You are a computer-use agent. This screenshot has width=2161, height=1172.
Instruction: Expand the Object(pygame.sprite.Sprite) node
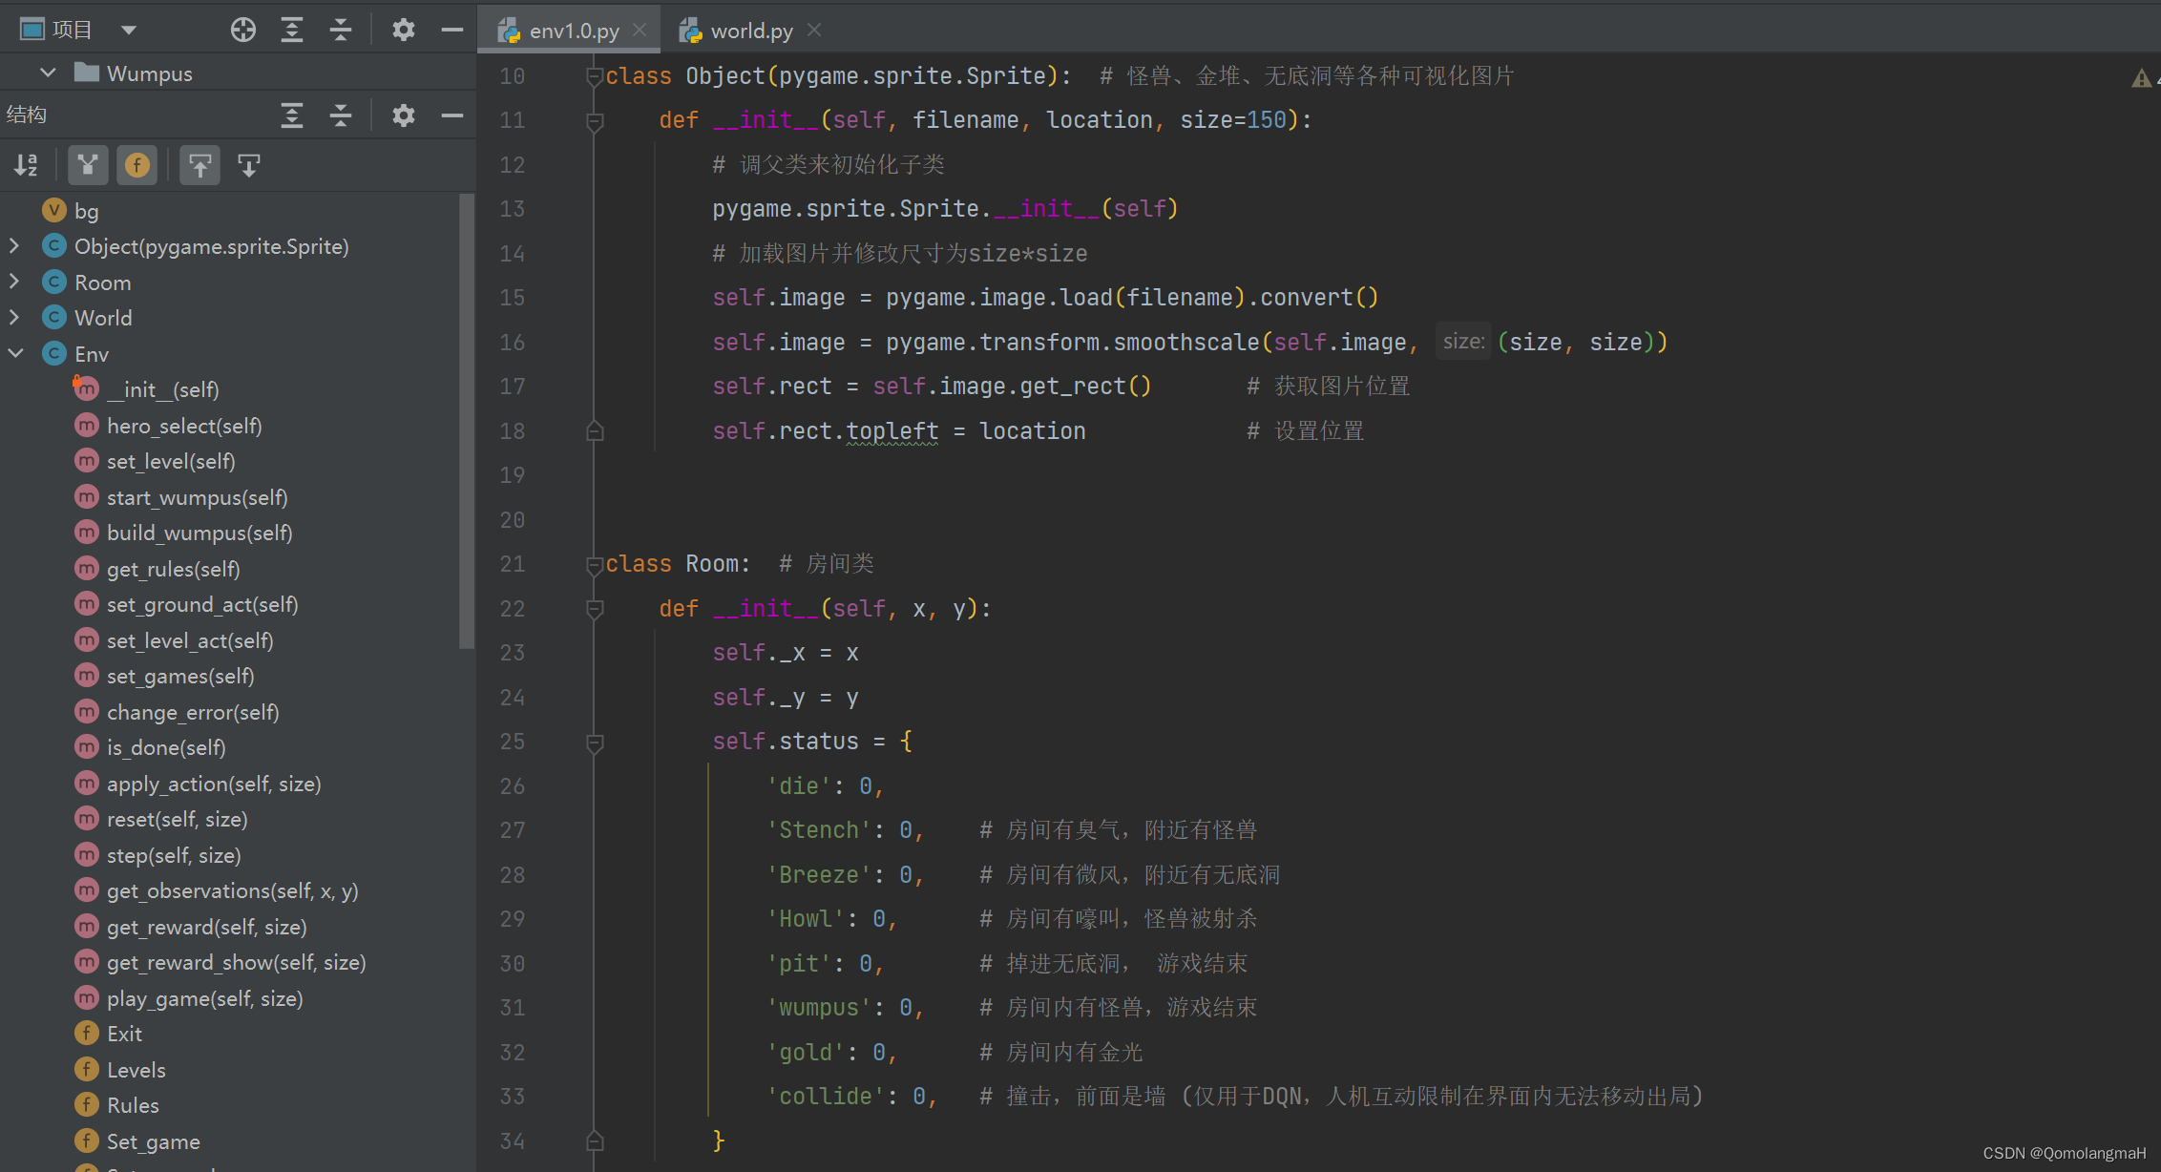(x=14, y=246)
